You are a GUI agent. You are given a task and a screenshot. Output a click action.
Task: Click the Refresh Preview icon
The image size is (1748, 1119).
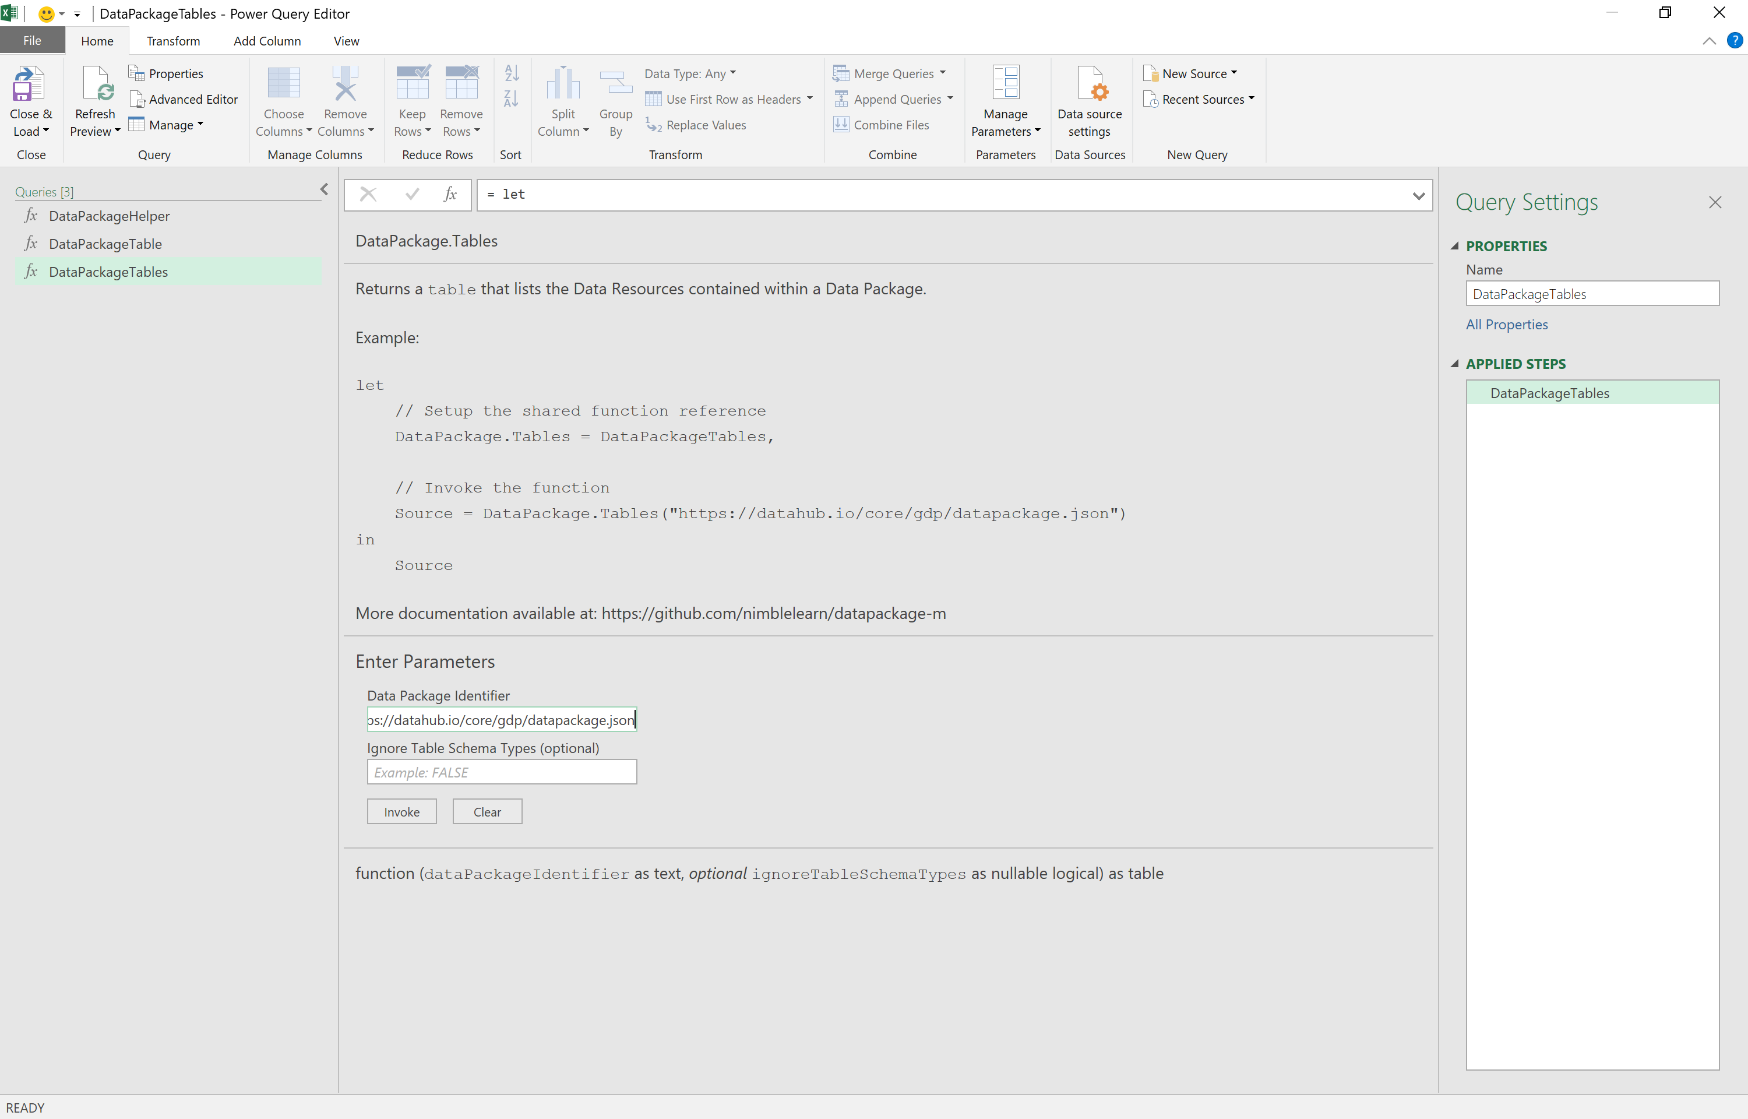pos(95,85)
